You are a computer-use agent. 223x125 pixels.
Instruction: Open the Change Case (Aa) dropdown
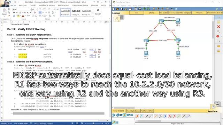[28, 16]
